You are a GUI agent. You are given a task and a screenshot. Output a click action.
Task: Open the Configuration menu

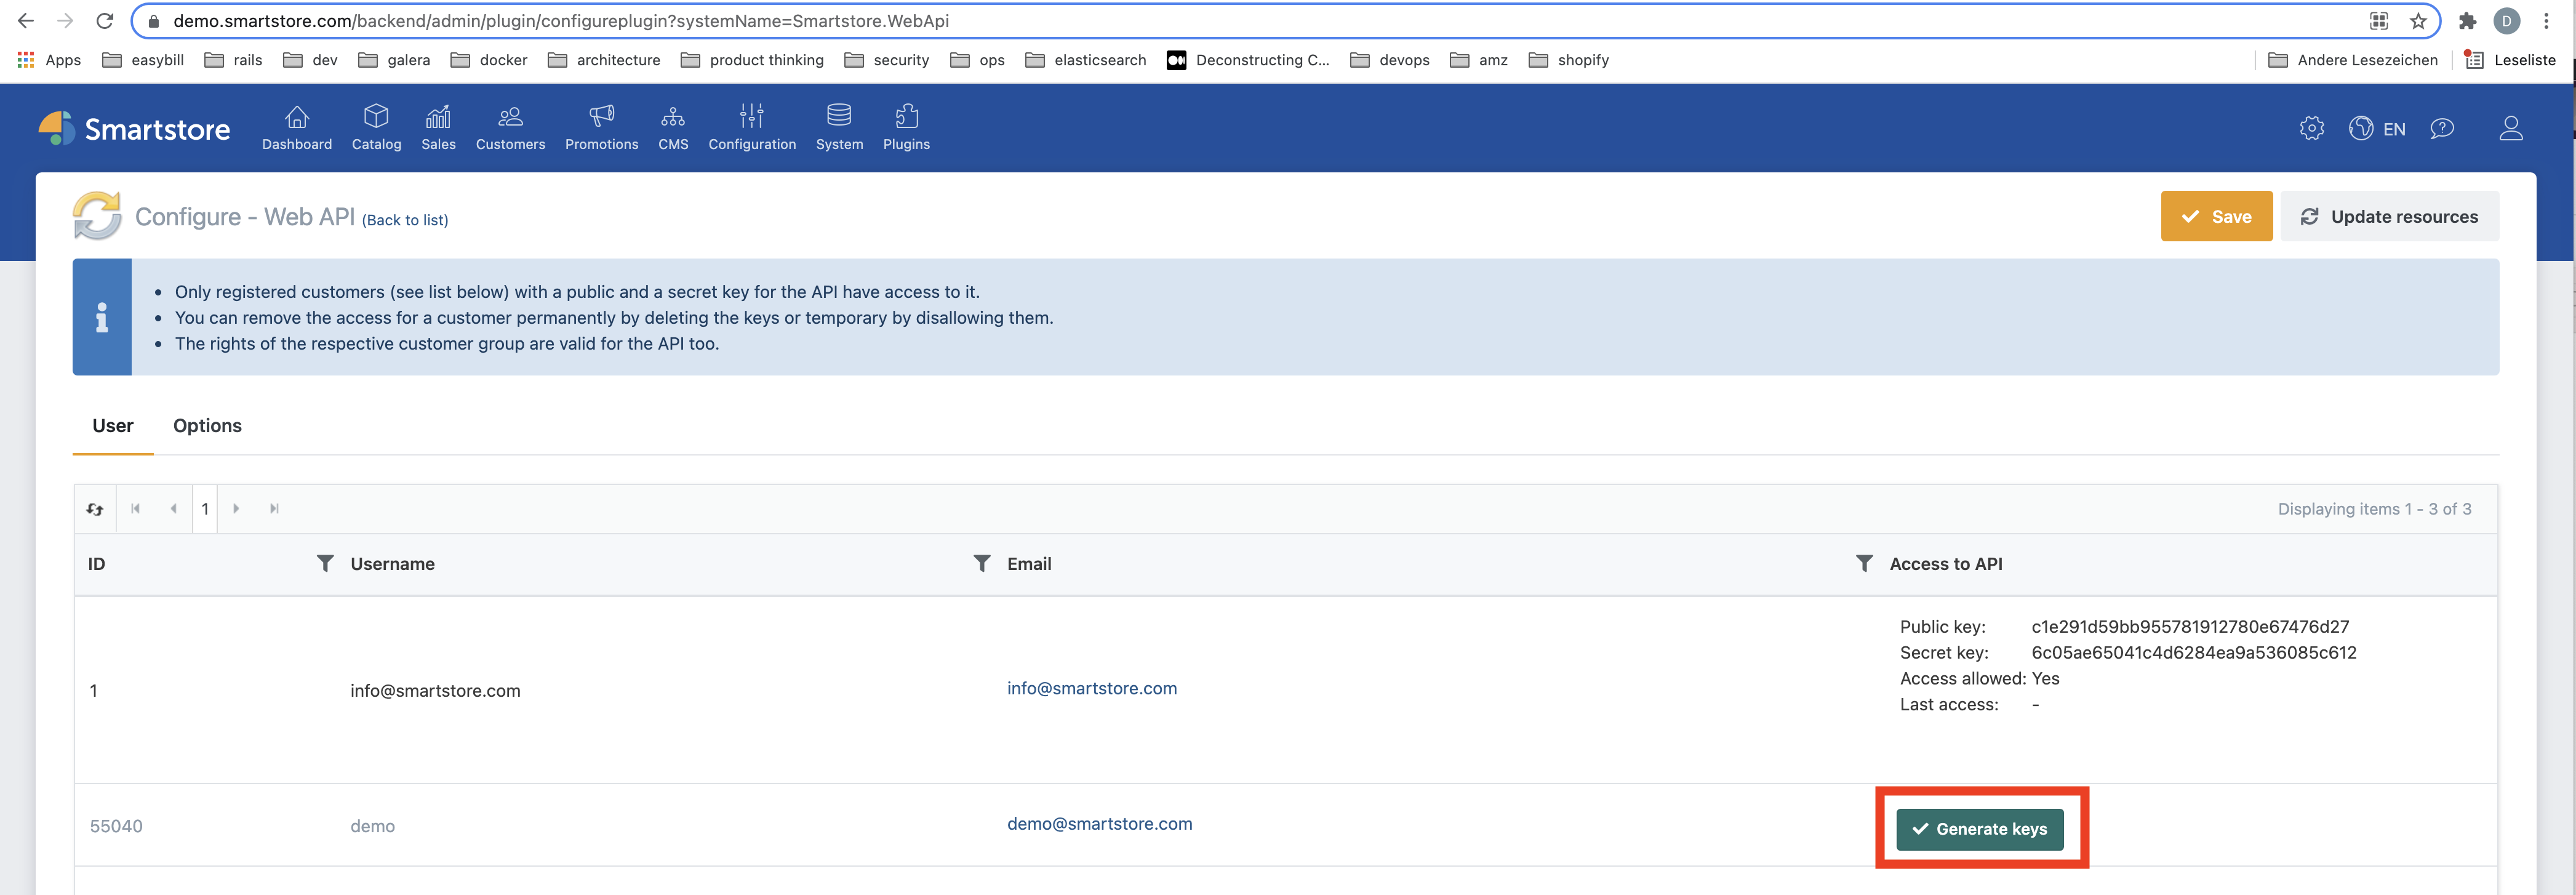pos(752,128)
